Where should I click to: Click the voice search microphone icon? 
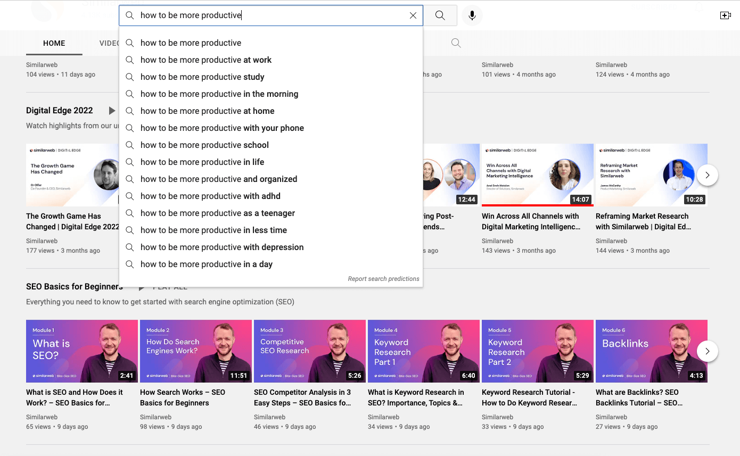472,15
